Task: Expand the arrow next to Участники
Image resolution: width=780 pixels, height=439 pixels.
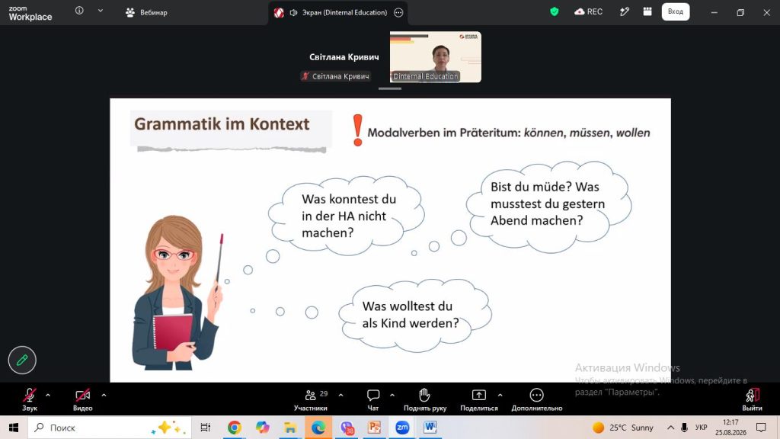Action: click(340, 396)
